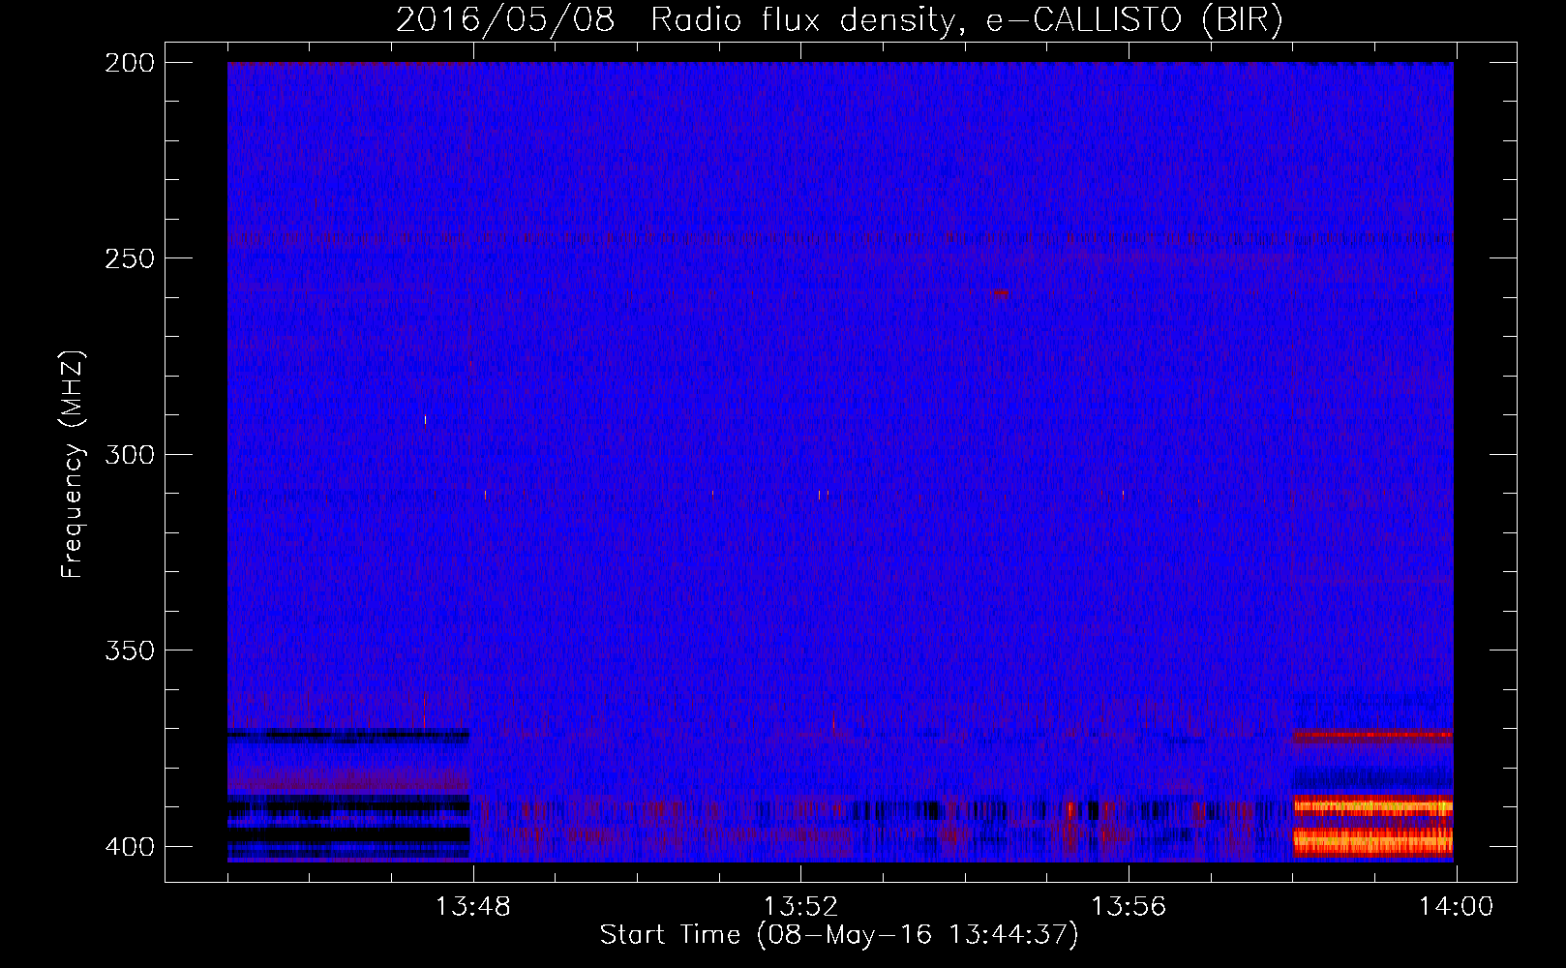Select the 300 frequency tick label
Viewport: 1566px width, 968px height.
tap(130, 454)
